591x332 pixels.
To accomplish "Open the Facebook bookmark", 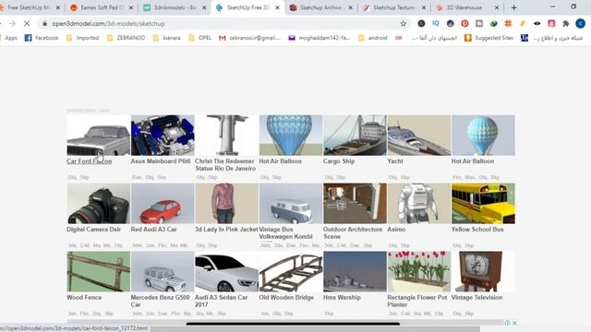I will 42,38.
